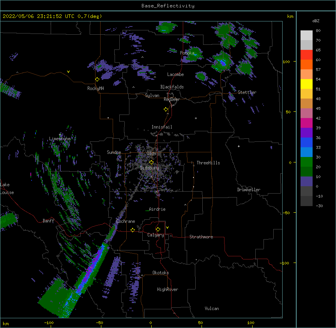Click the Didsbury label

pos(150,168)
